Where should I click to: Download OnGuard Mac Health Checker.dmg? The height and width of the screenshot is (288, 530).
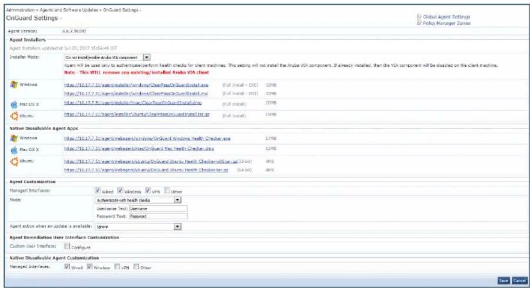point(139,148)
